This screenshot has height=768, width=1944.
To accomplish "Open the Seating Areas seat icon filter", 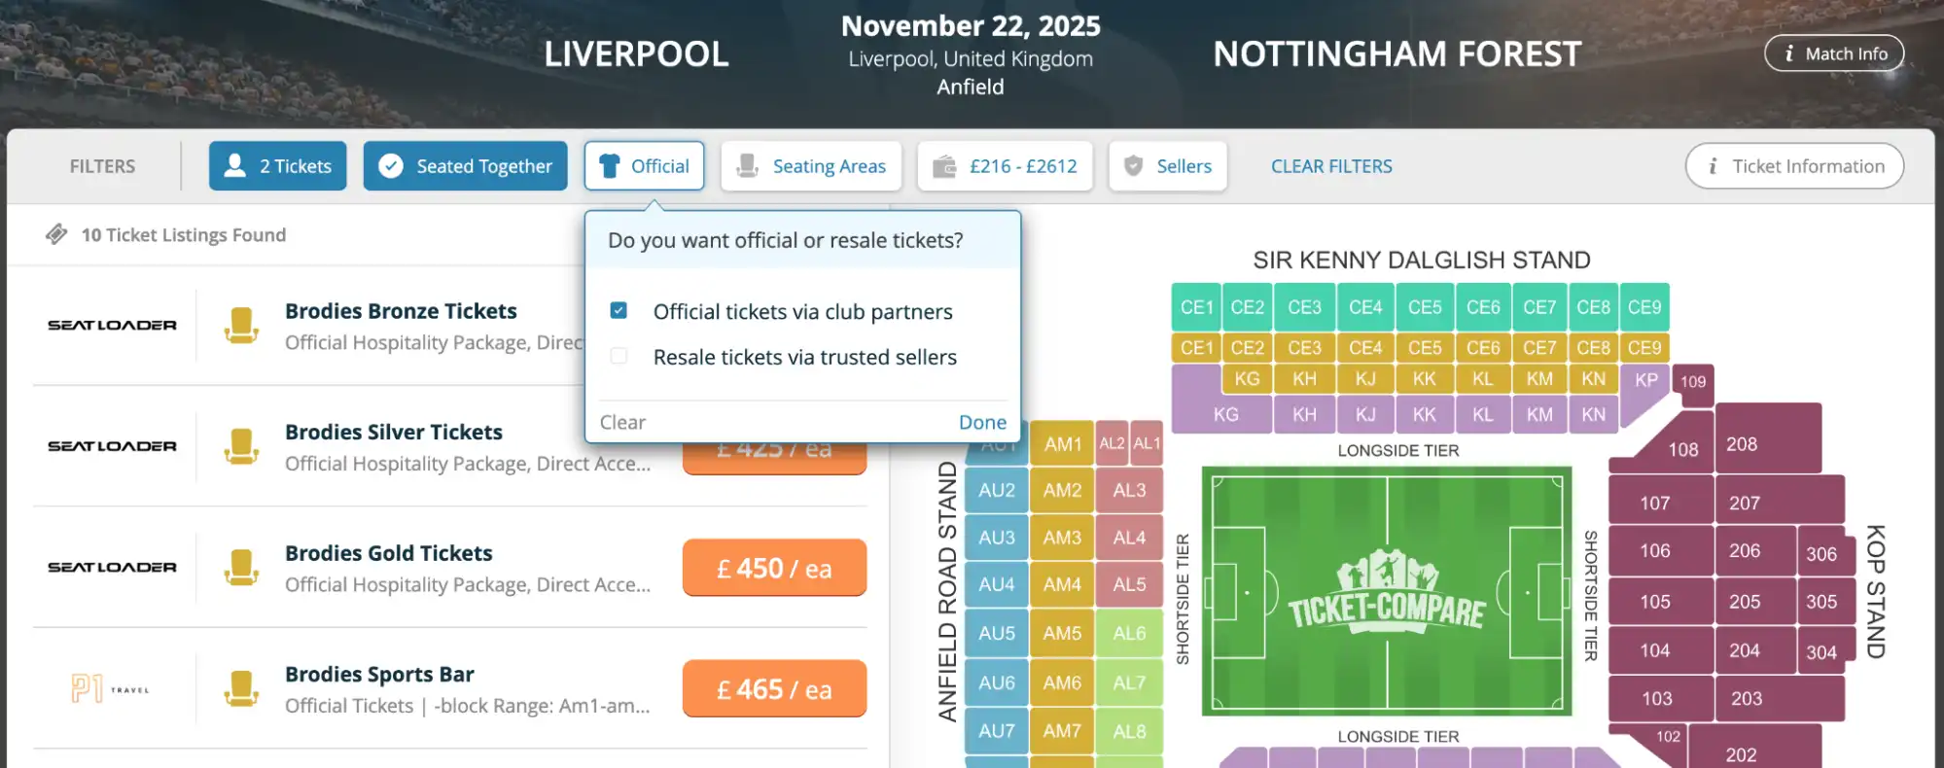I will tap(747, 165).
